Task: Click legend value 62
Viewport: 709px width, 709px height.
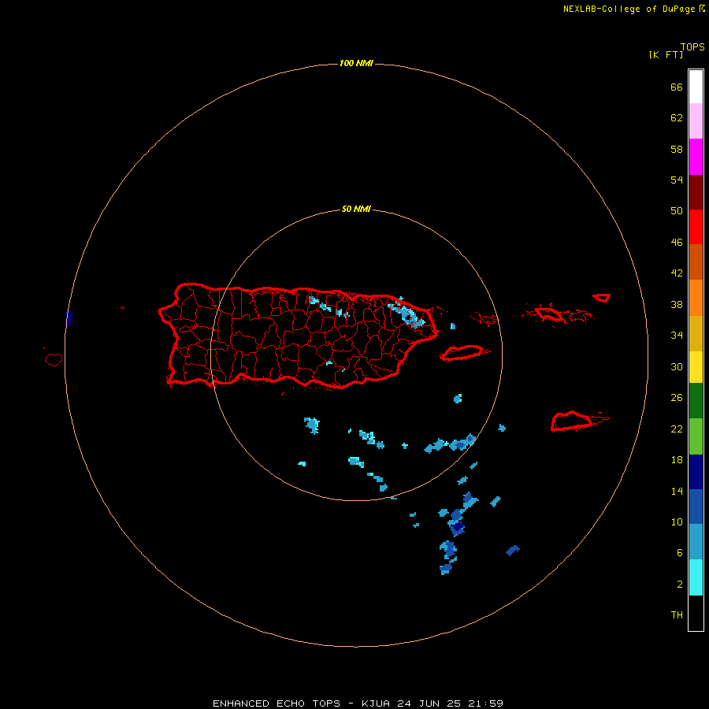Action: (x=677, y=117)
